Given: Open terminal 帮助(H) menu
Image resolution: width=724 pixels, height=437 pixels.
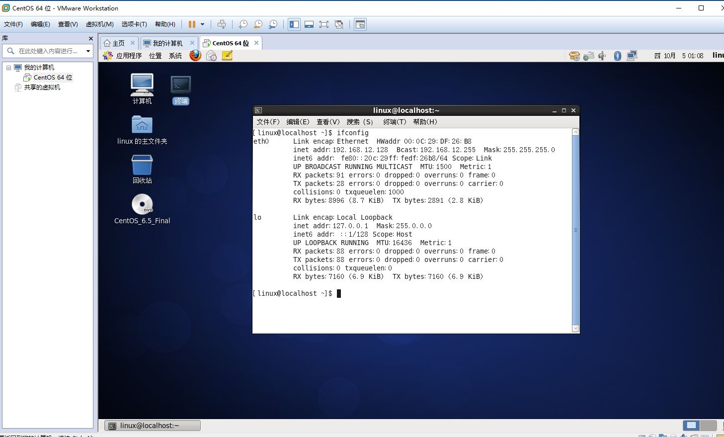Looking at the screenshot, I should (425, 122).
